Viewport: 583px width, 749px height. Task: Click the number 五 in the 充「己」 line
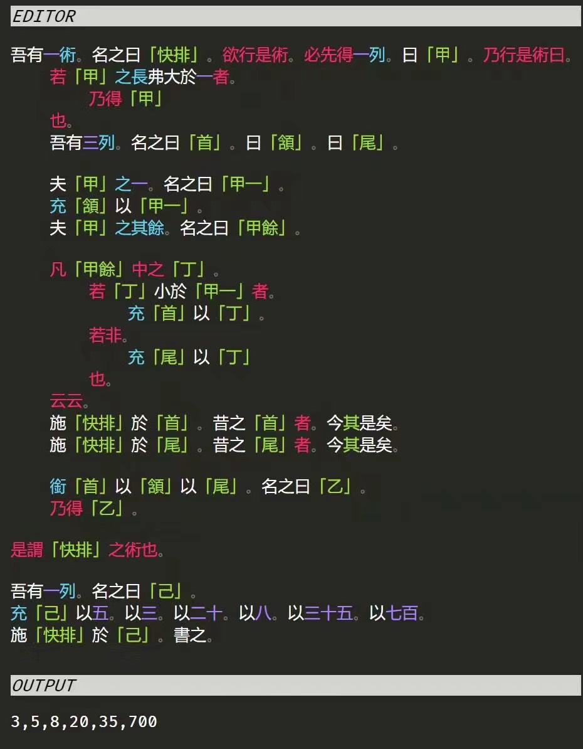[100, 613]
